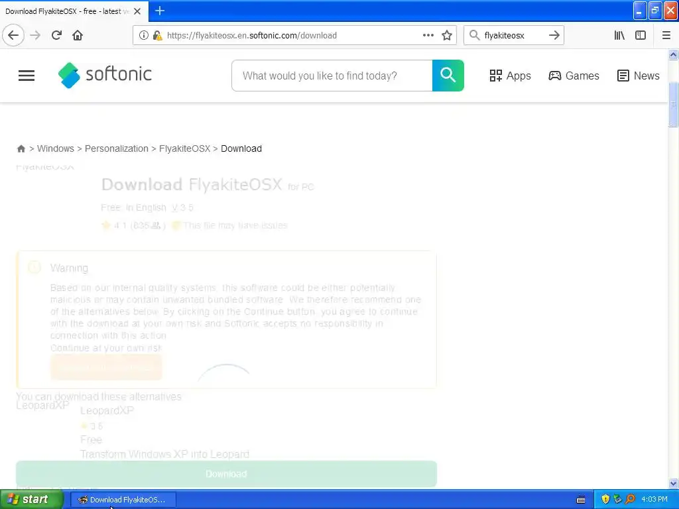
Task: Open a new tab with the plus button
Action: (159, 11)
